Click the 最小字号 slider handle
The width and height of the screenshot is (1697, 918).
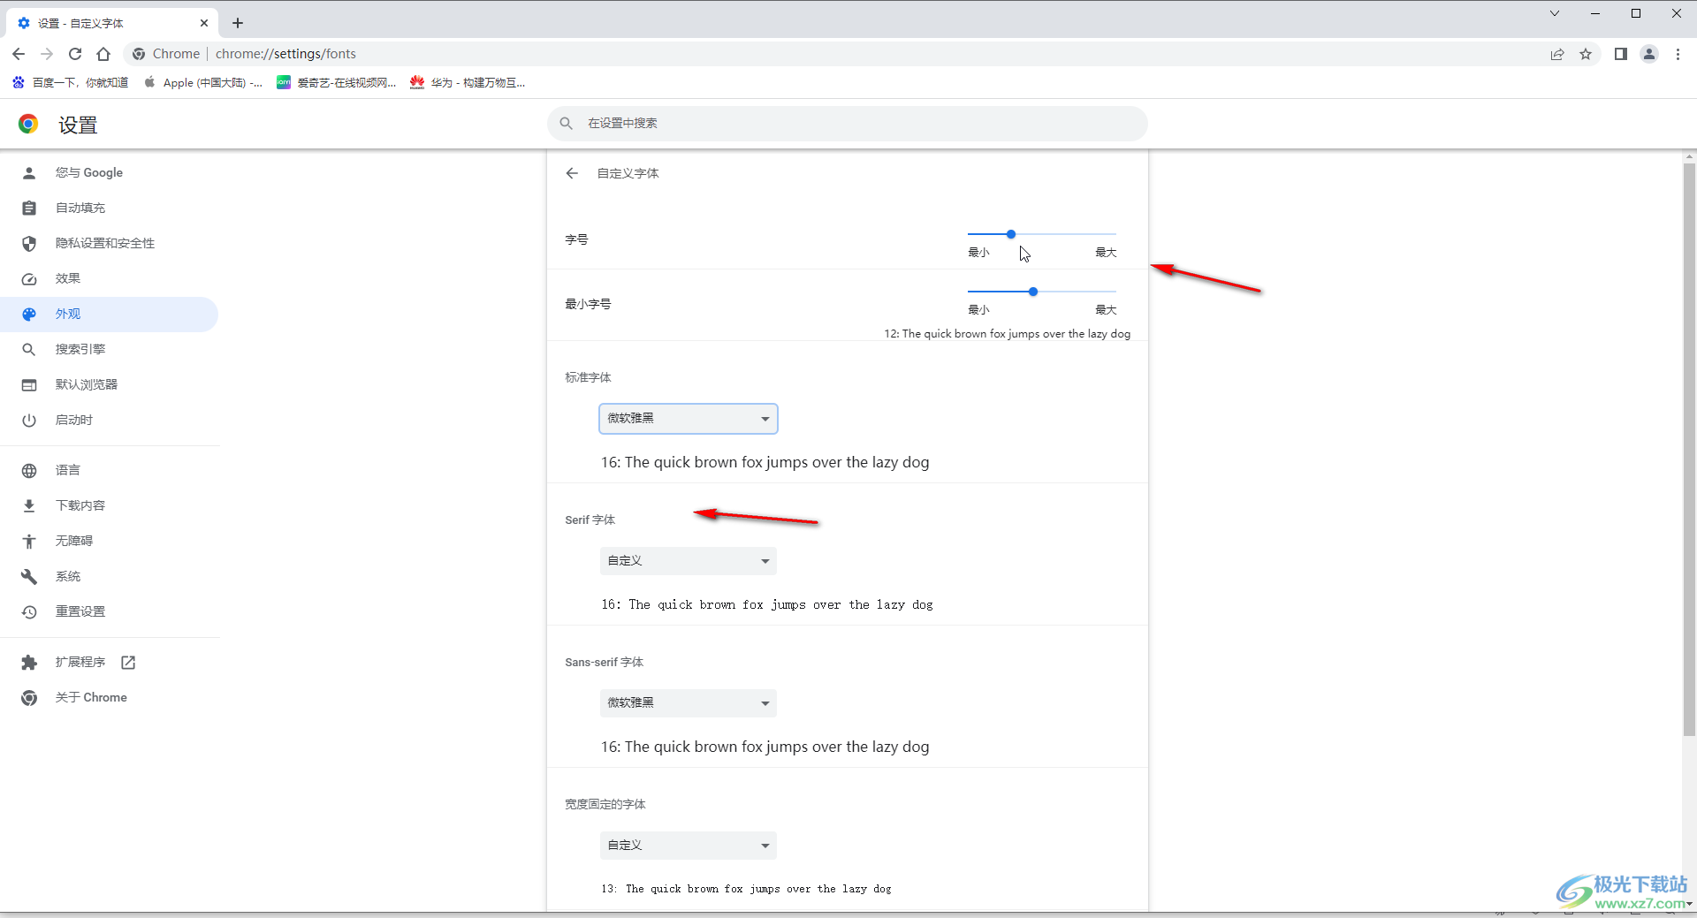(x=1032, y=292)
